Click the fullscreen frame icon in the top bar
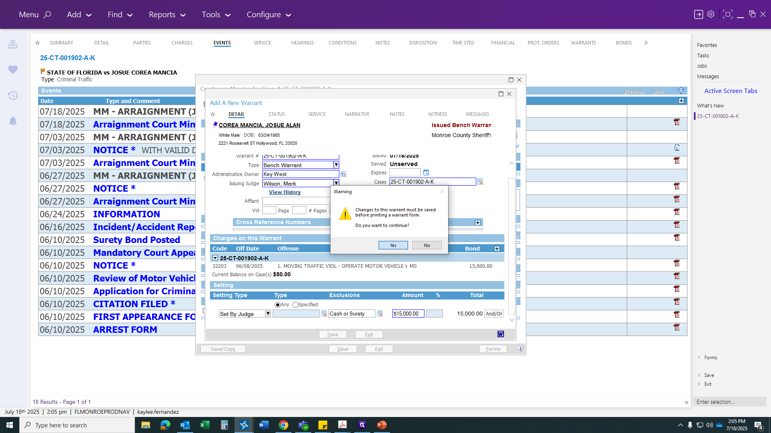The width and height of the screenshot is (771, 433). (727, 14)
